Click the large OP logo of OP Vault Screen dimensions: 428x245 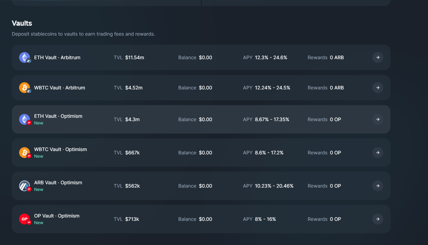[24, 219]
